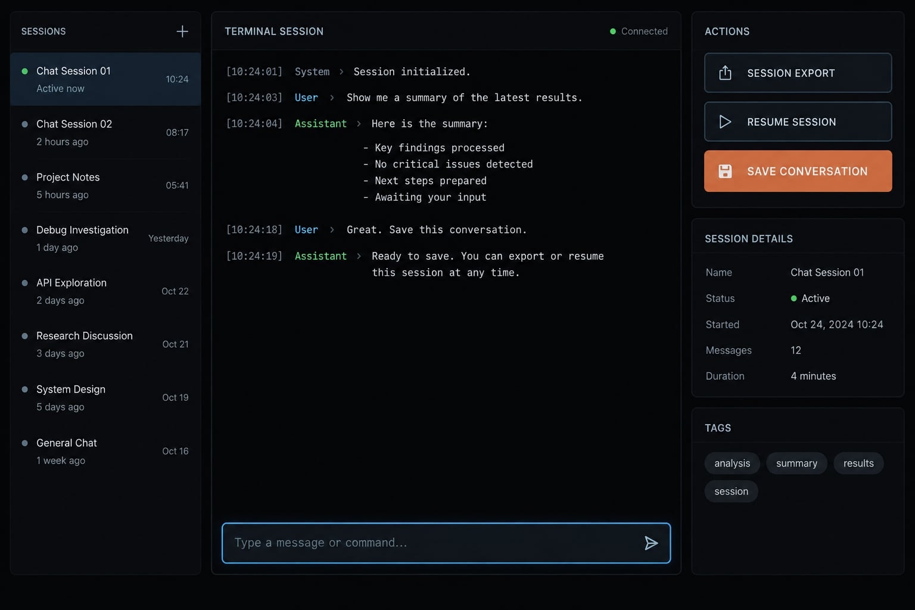
Task: Click the Connected status indicator
Action: 639,31
